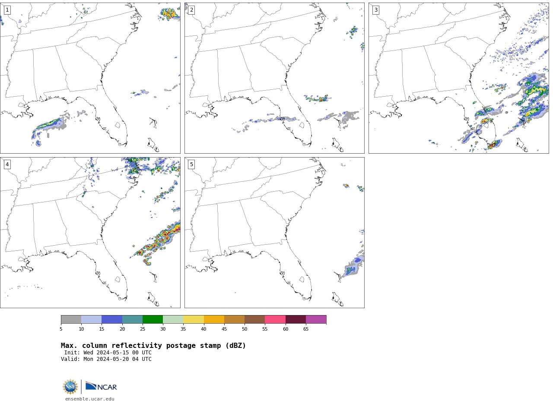Click the blue 15-20 dBZ swatch
The width and height of the screenshot is (553, 404).
(112, 319)
